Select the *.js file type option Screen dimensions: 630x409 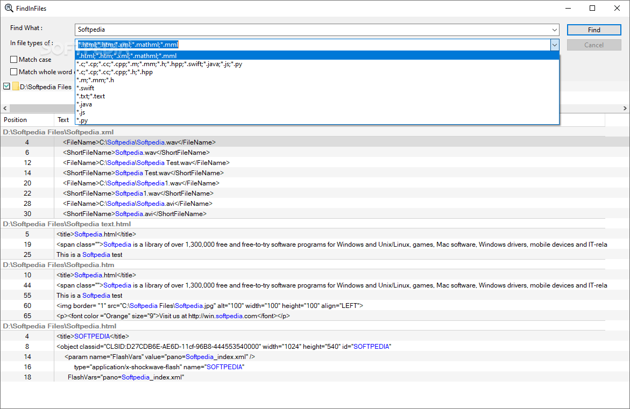[x=317, y=112]
